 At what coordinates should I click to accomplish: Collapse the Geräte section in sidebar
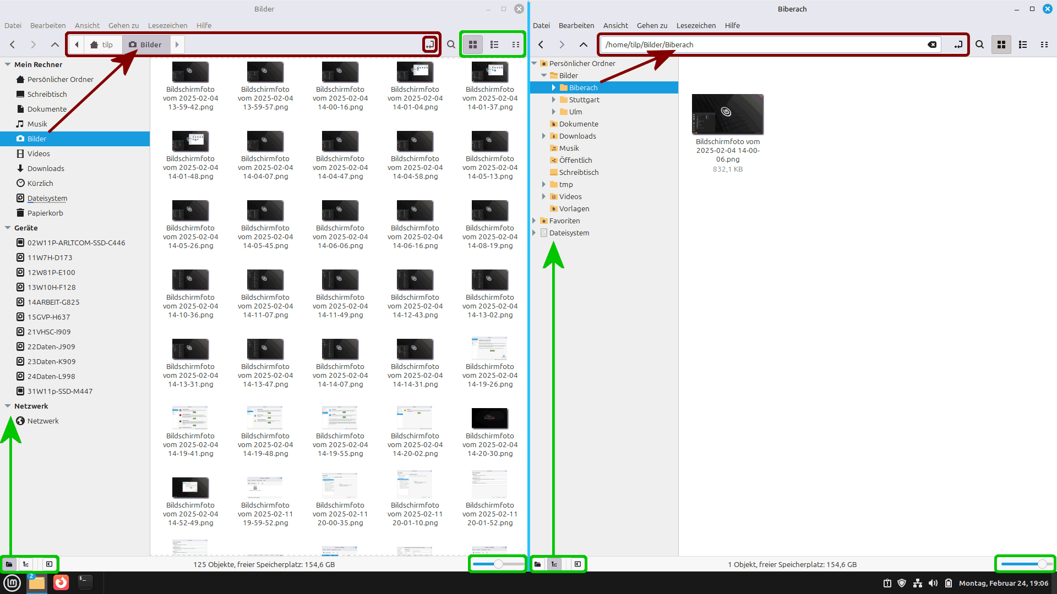tap(8, 228)
